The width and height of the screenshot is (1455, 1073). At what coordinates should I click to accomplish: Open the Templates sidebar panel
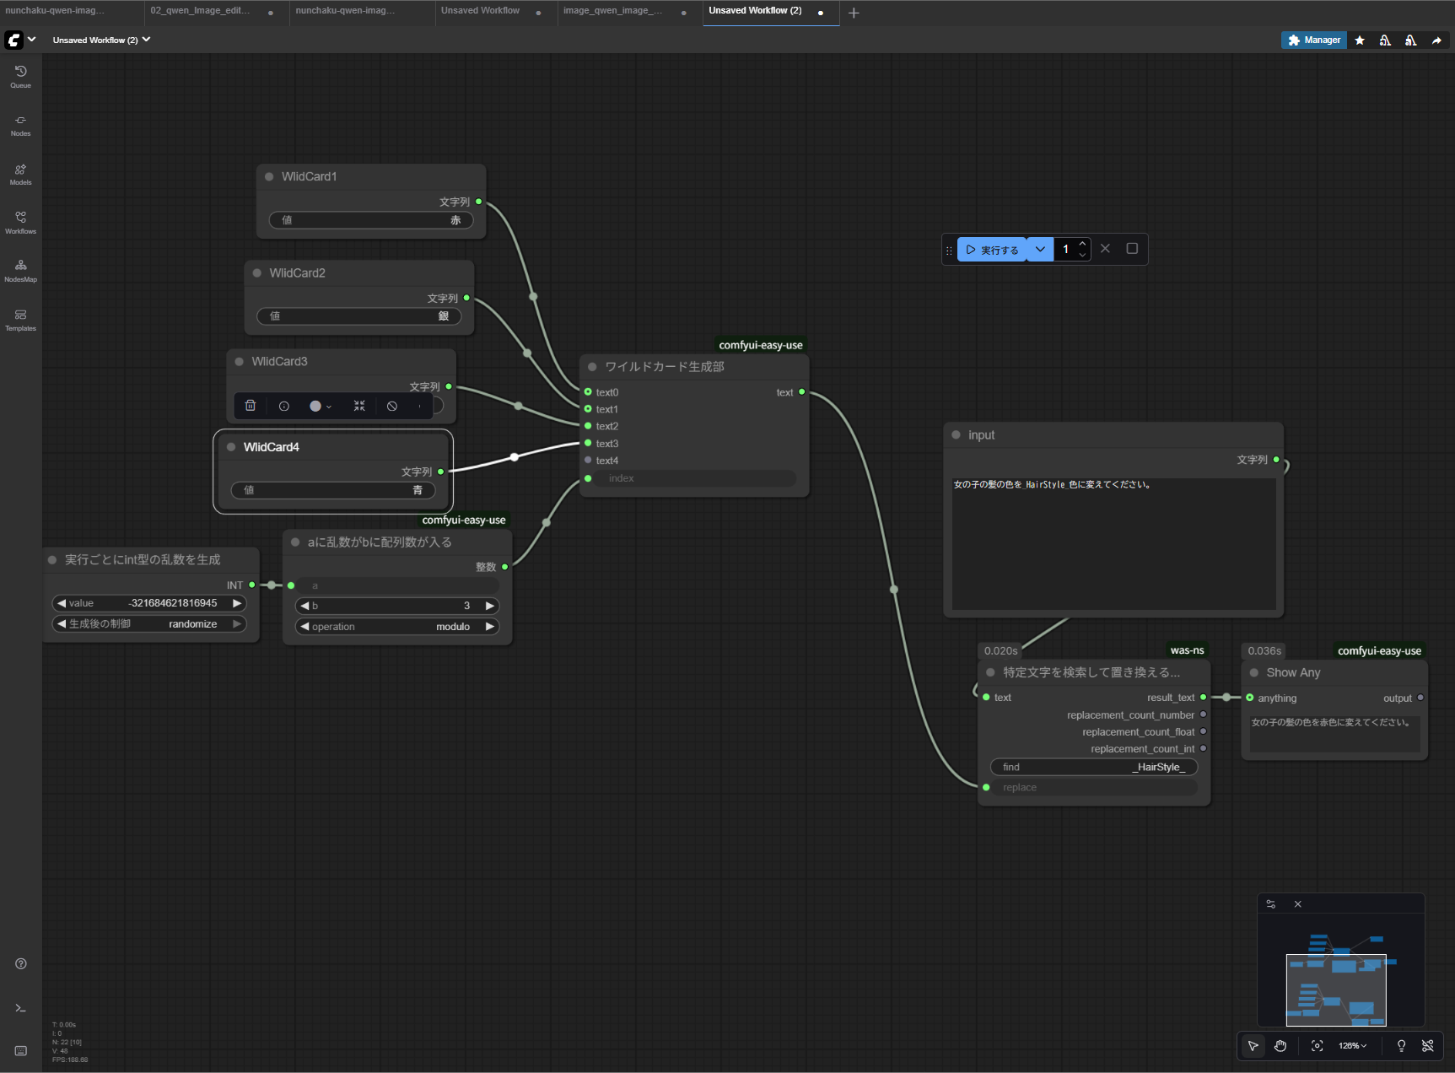pos(20,319)
